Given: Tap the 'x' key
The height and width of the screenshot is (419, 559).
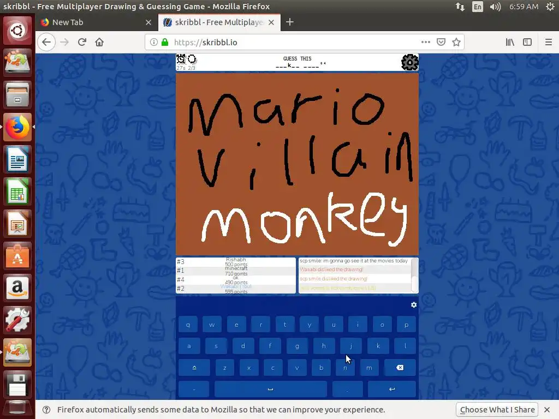Looking at the screenshot, I should point(249,367).
